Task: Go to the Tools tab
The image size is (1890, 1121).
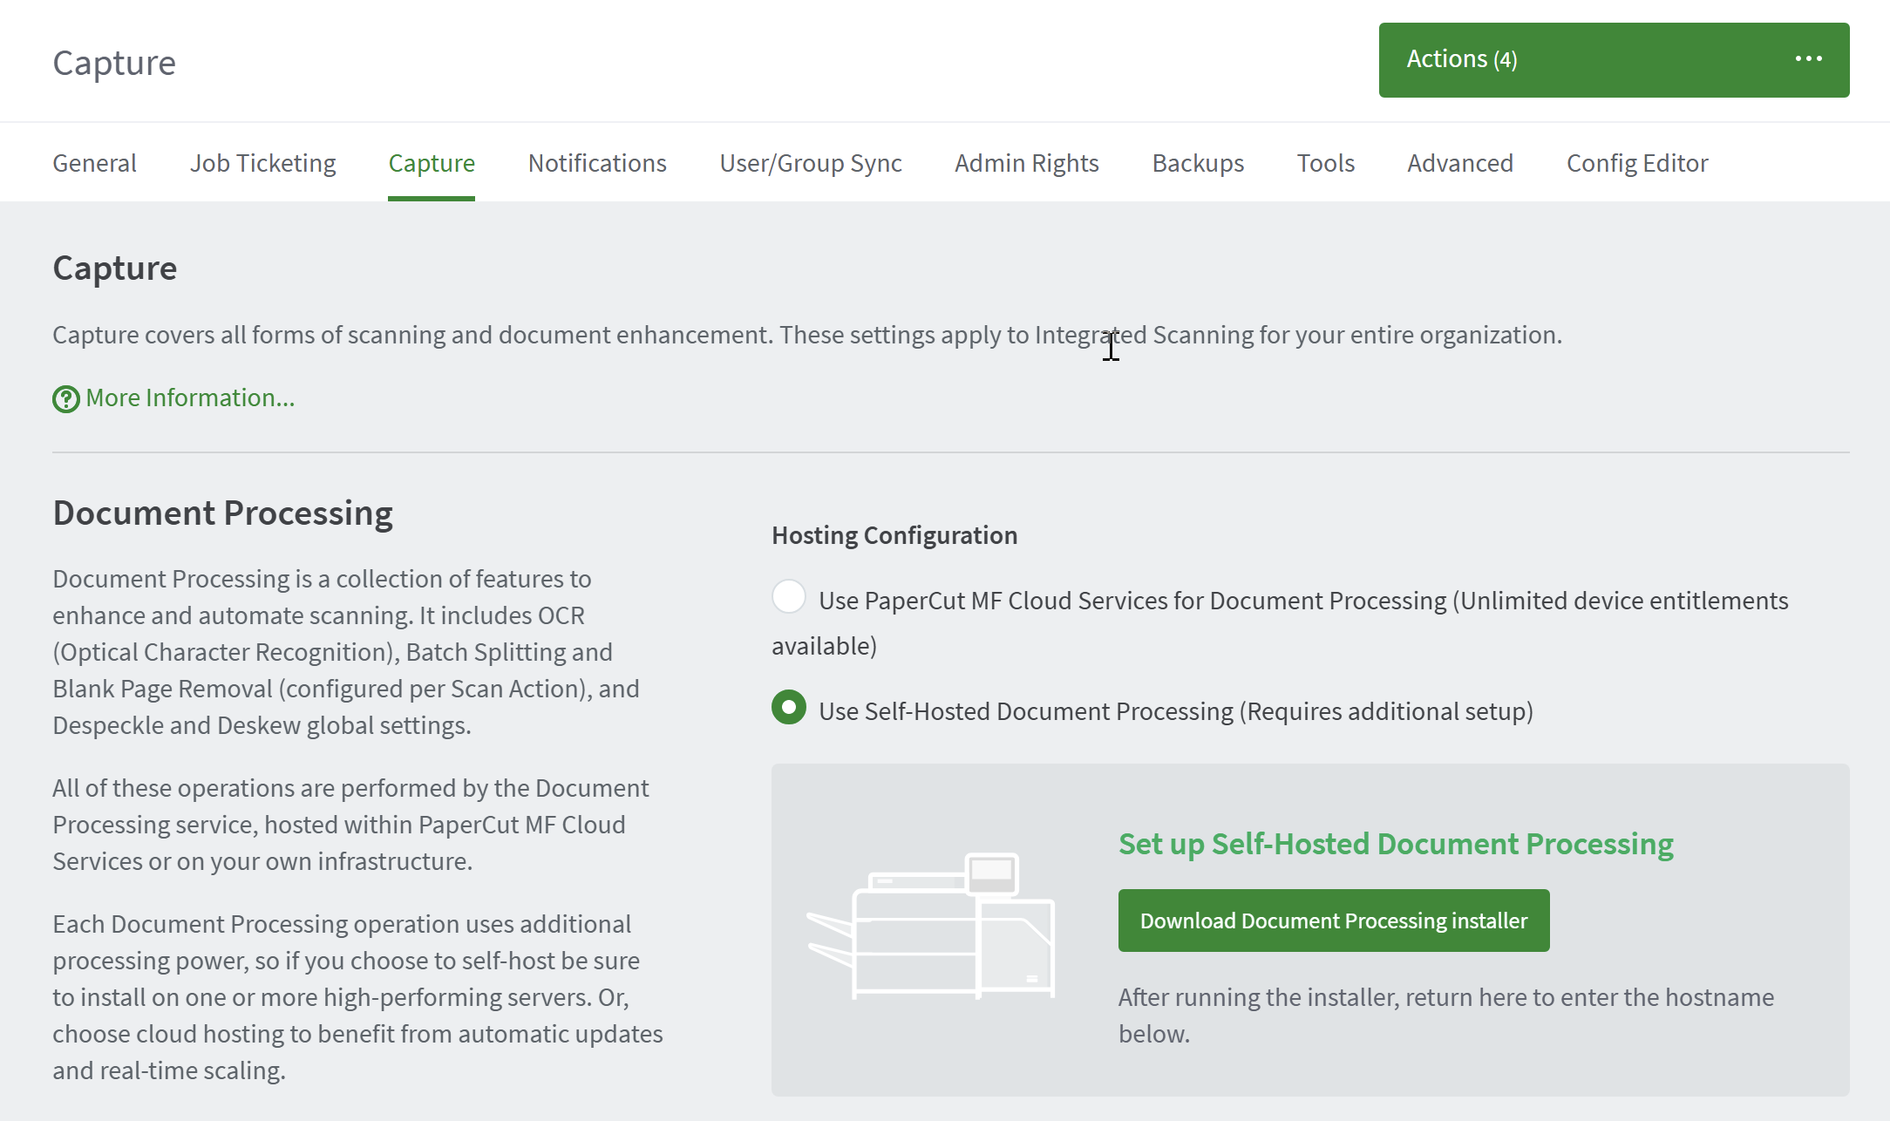Action: pyautogui.click(x=1325, y=163)
